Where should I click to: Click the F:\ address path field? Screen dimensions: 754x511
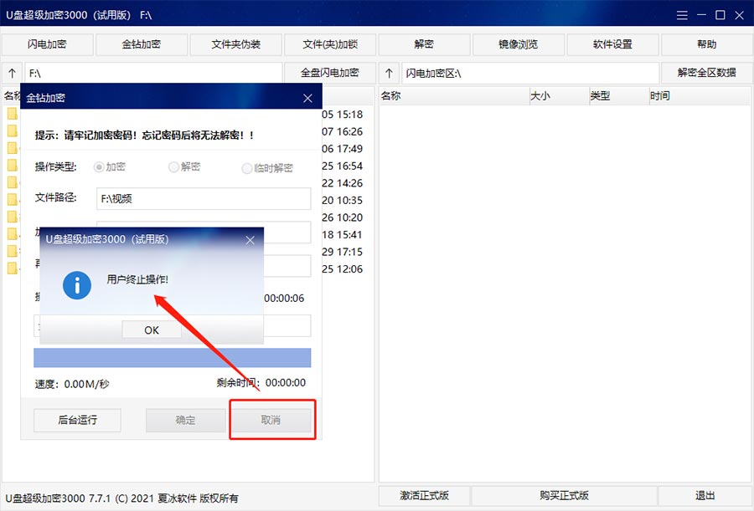click(x=153, y=73)
